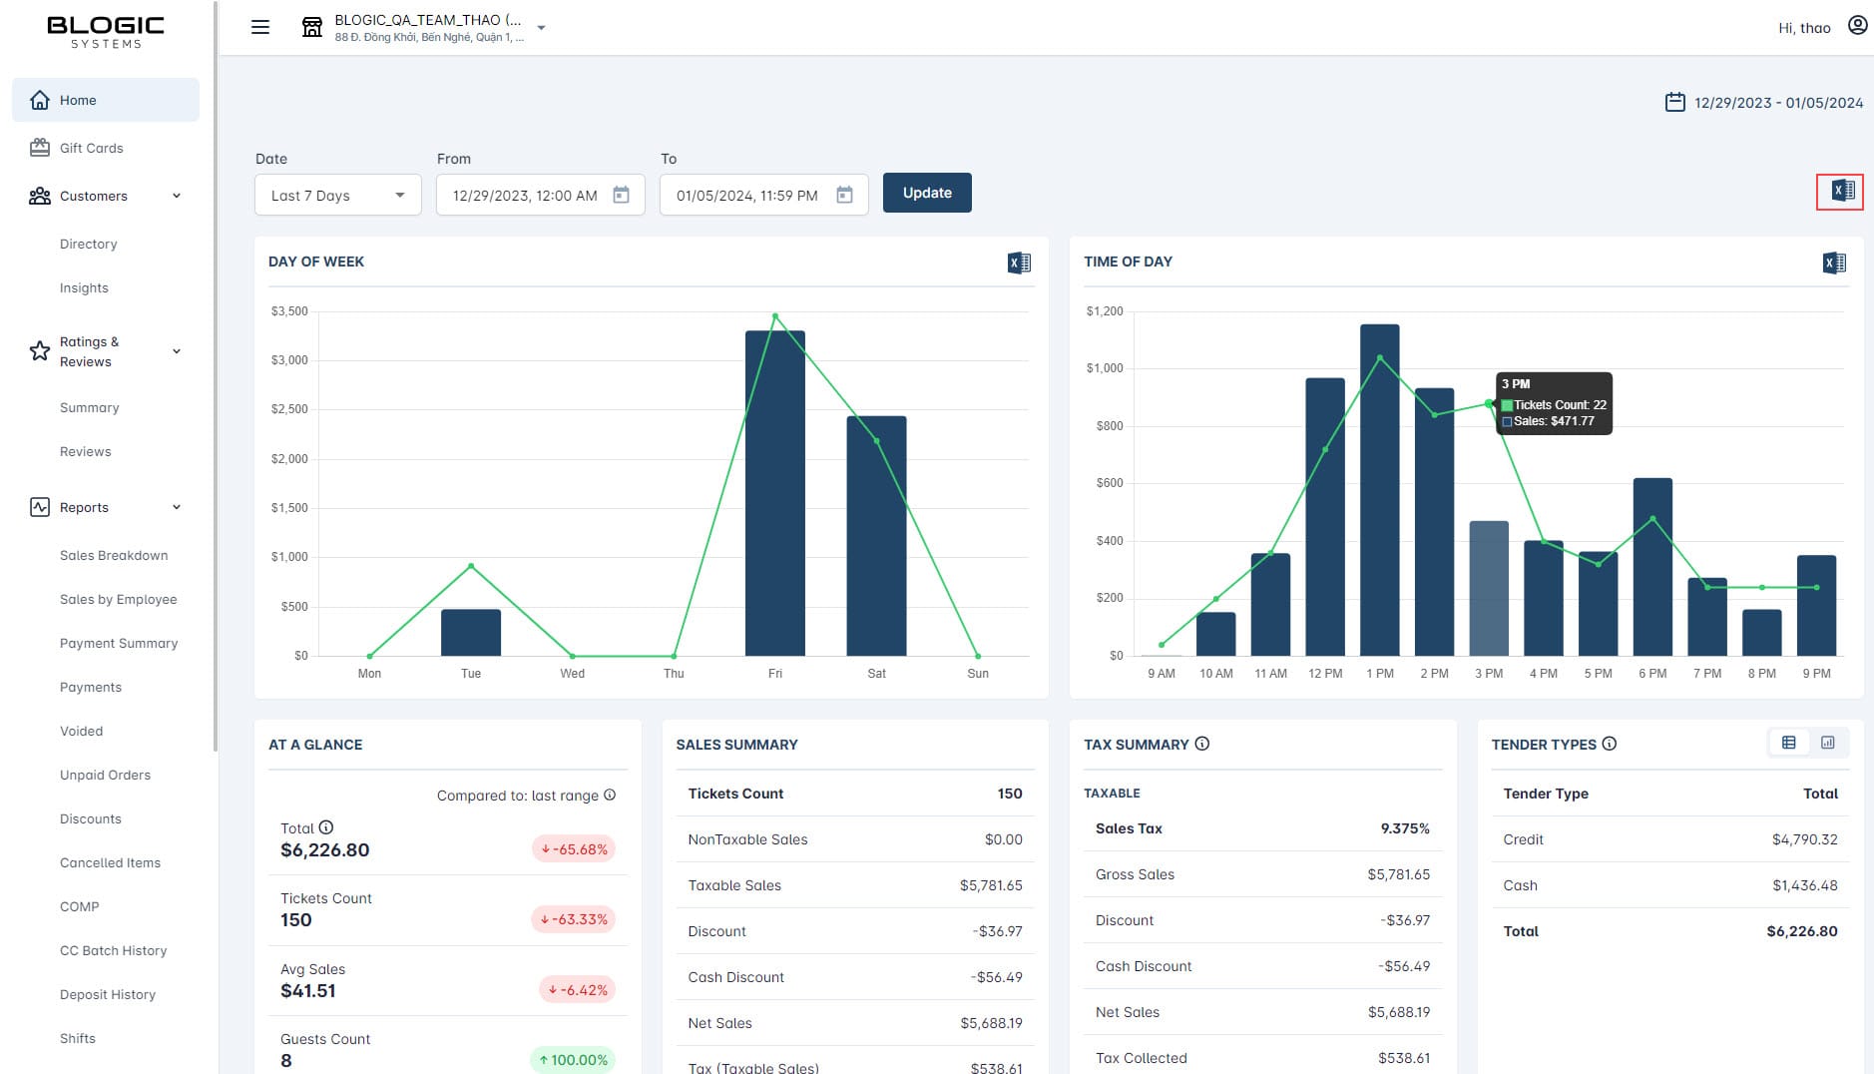The height and width of the screenshot is (1074, 1874).
Task: Click the hamburger menu icon
Action: 260,27
